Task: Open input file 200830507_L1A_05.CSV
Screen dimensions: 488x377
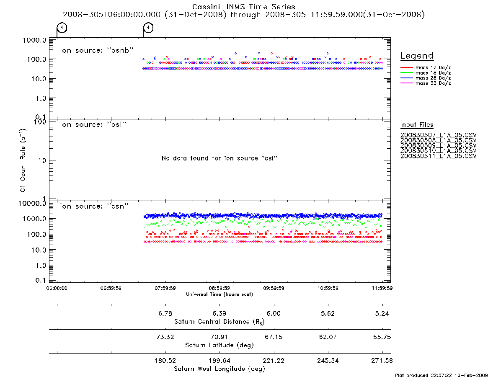Action: (438, 135)
